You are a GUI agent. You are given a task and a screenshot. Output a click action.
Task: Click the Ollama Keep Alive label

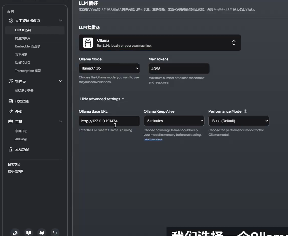click(159, 111)
